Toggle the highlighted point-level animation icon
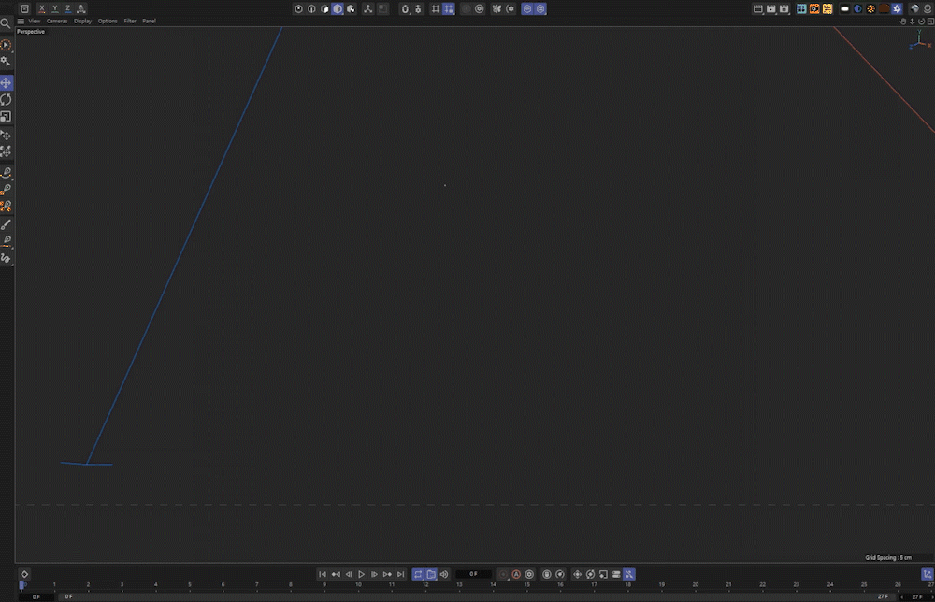Viewport: 935px width, 602px height. click(x=629, y=574)
